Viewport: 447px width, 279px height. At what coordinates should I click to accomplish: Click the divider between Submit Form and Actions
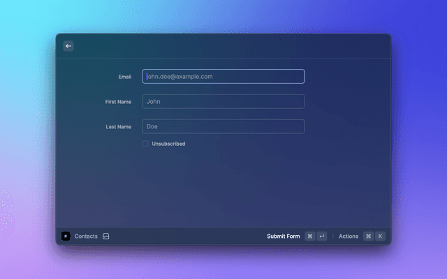coord(332,236)
